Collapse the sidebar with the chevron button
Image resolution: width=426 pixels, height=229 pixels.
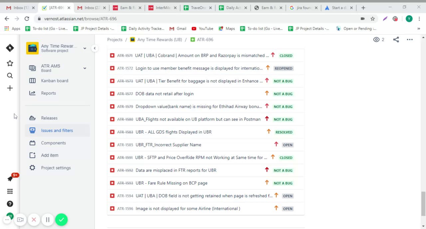(95, 48)
